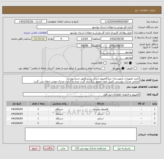164x159 pixels.
Task: Open مشاهده مدارک پیوستی (2) button
Action: tap(91, 148)
